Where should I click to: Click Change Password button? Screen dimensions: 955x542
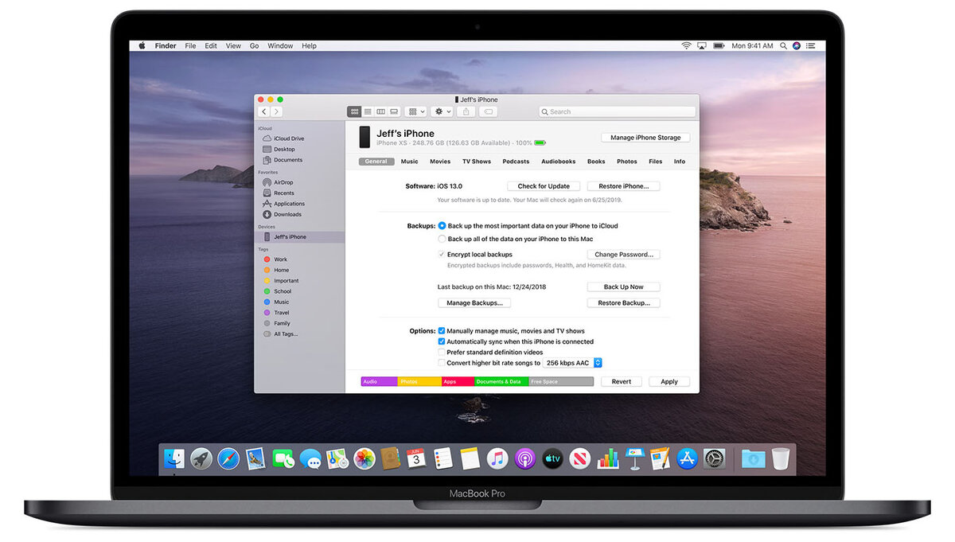click(623, 255)
